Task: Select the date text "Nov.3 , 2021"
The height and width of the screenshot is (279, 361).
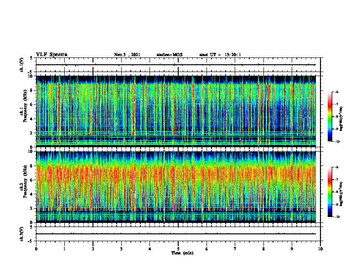Action: (127, 55)
